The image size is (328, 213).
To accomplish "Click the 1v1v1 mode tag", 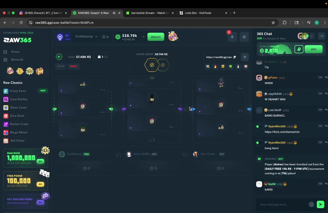I will (x=61, y=66).
